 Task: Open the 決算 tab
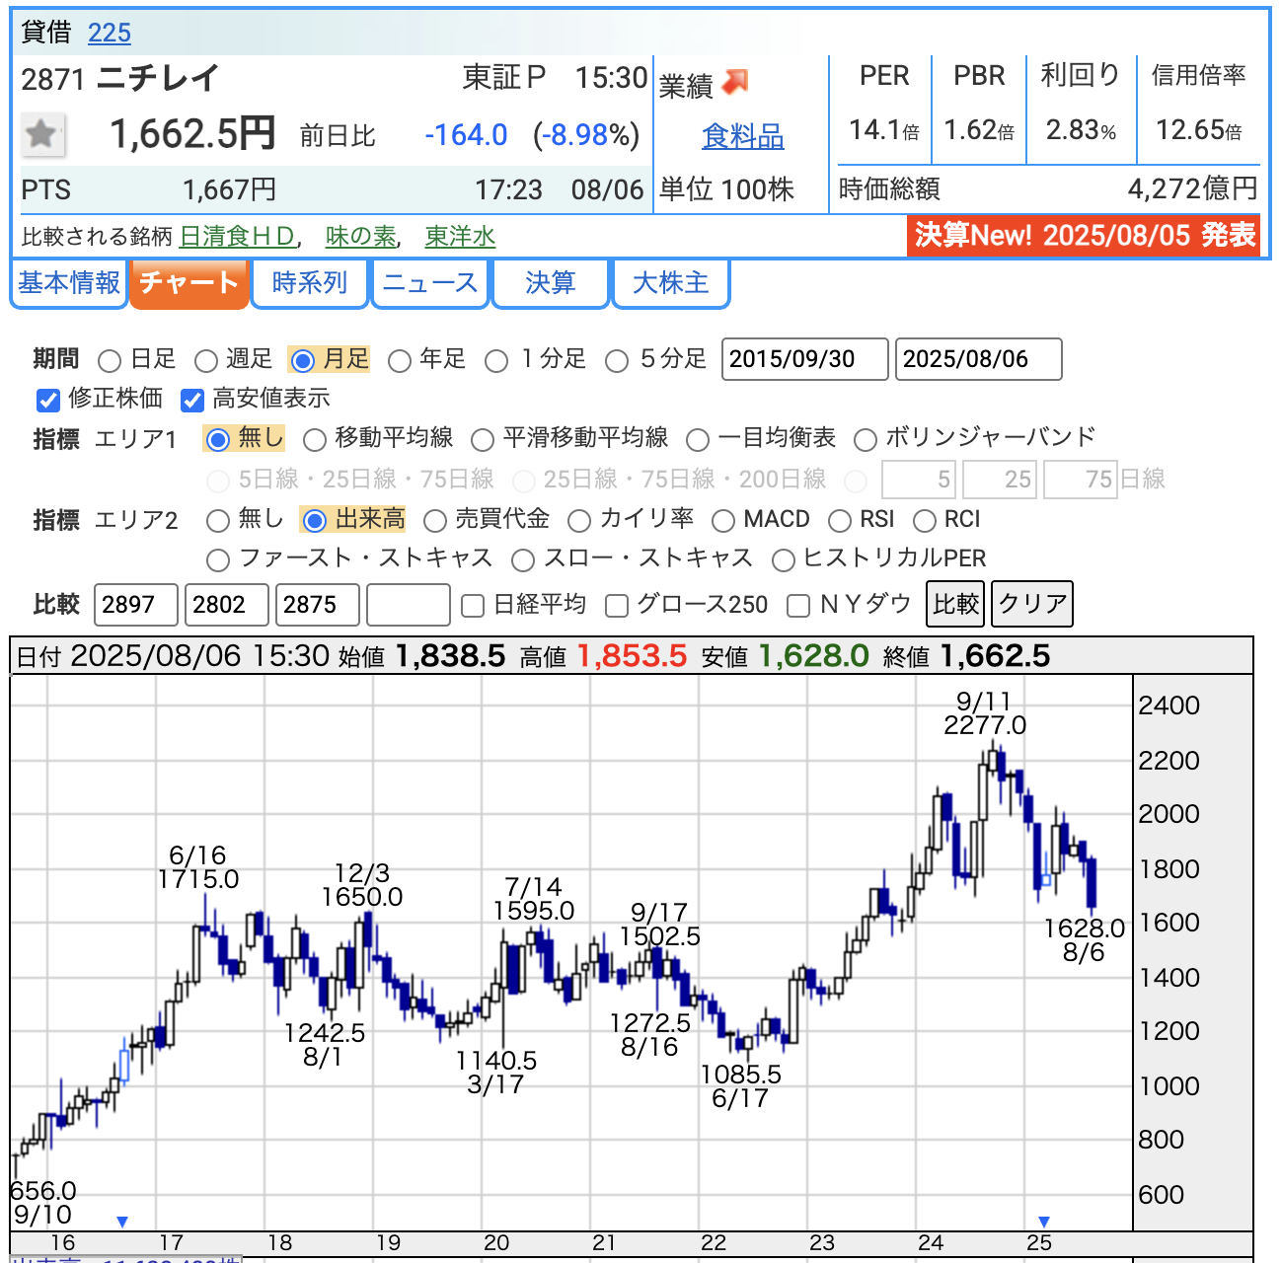[551, 283]
